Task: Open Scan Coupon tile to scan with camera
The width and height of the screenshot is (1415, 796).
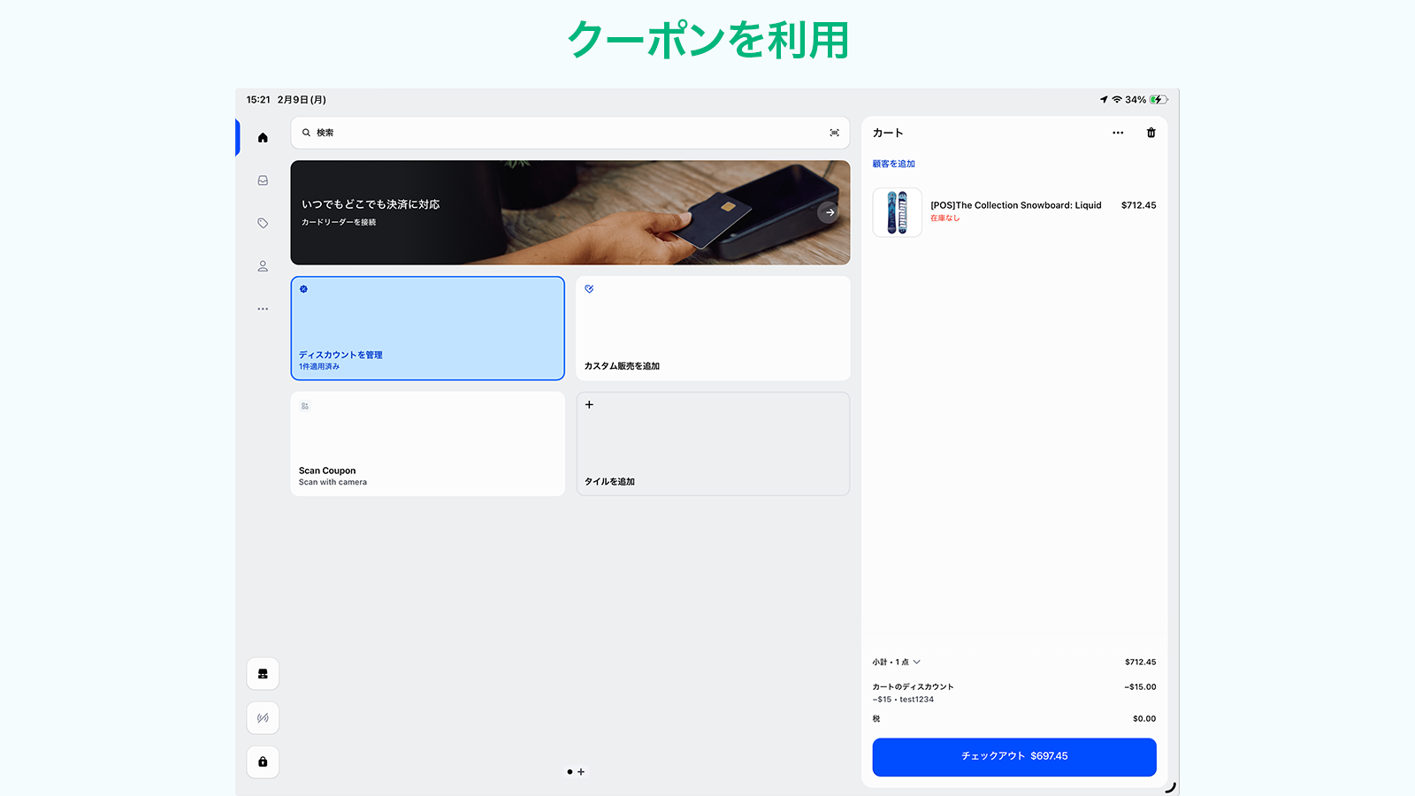Action: [x=427, y=443]
